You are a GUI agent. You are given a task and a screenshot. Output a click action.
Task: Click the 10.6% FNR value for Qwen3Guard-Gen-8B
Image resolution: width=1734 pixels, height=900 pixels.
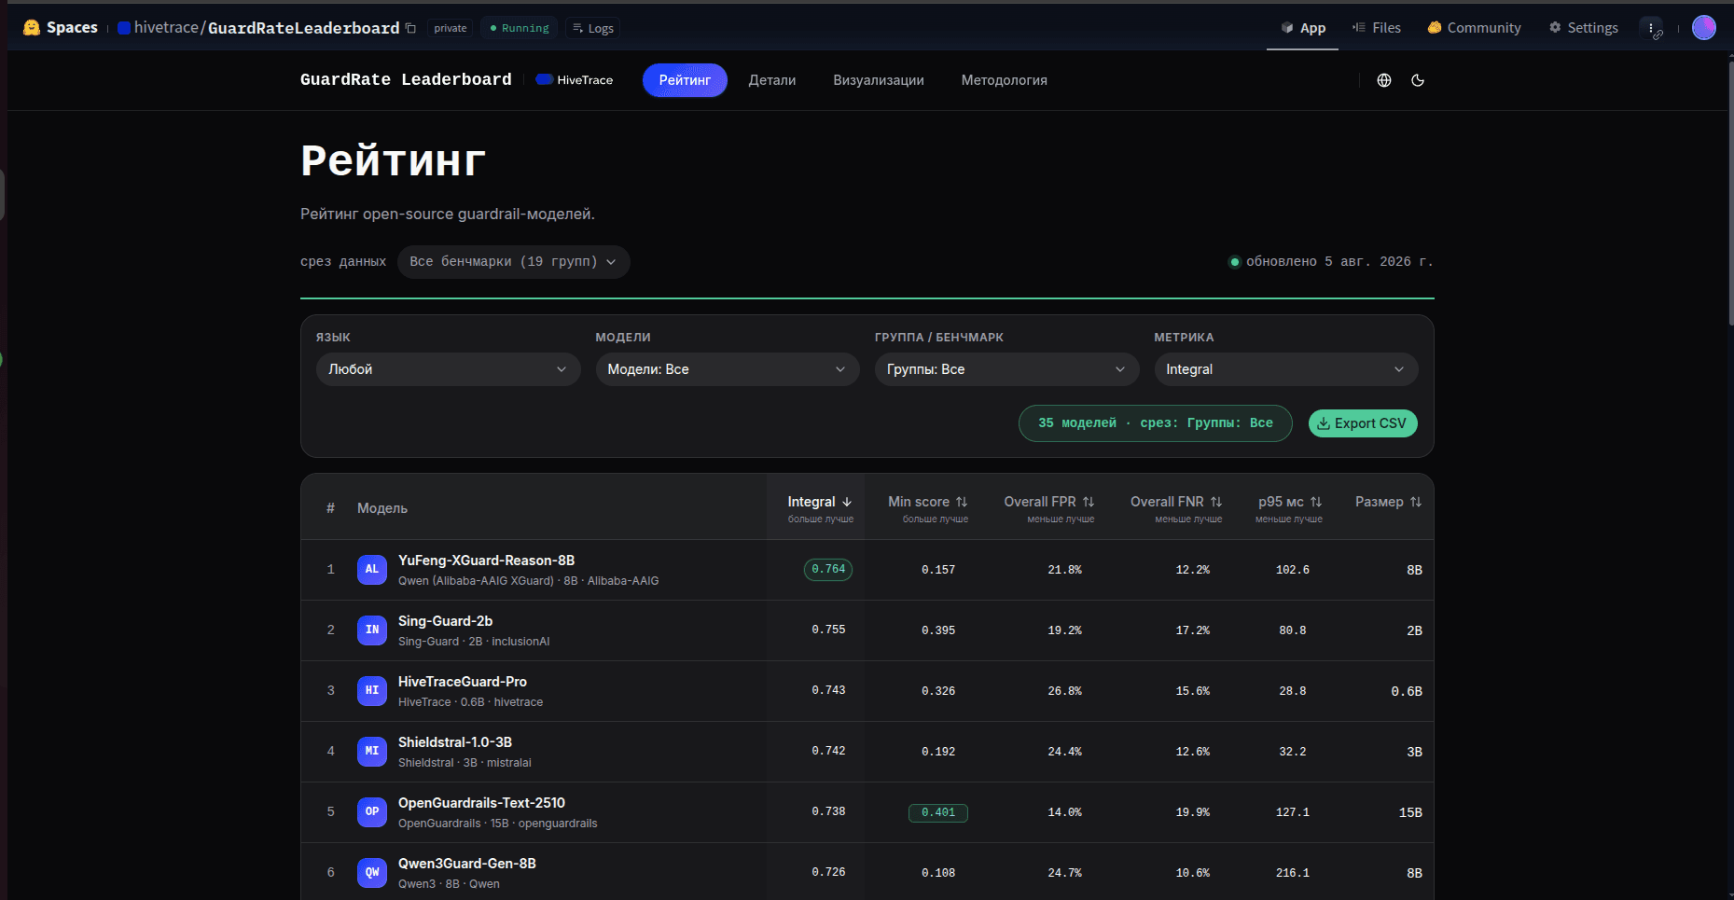(x=1192, y=873)
